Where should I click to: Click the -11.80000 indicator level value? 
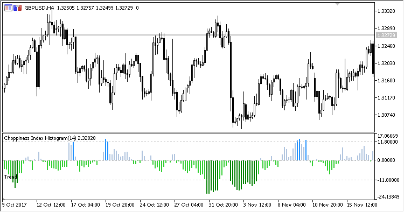coord(388,180)
